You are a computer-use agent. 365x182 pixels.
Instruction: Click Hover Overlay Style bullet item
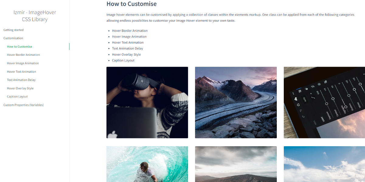click(x=127, y=55)
